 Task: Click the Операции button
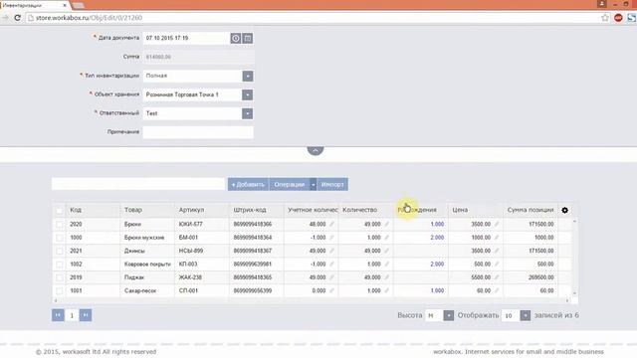click(290, 184)
